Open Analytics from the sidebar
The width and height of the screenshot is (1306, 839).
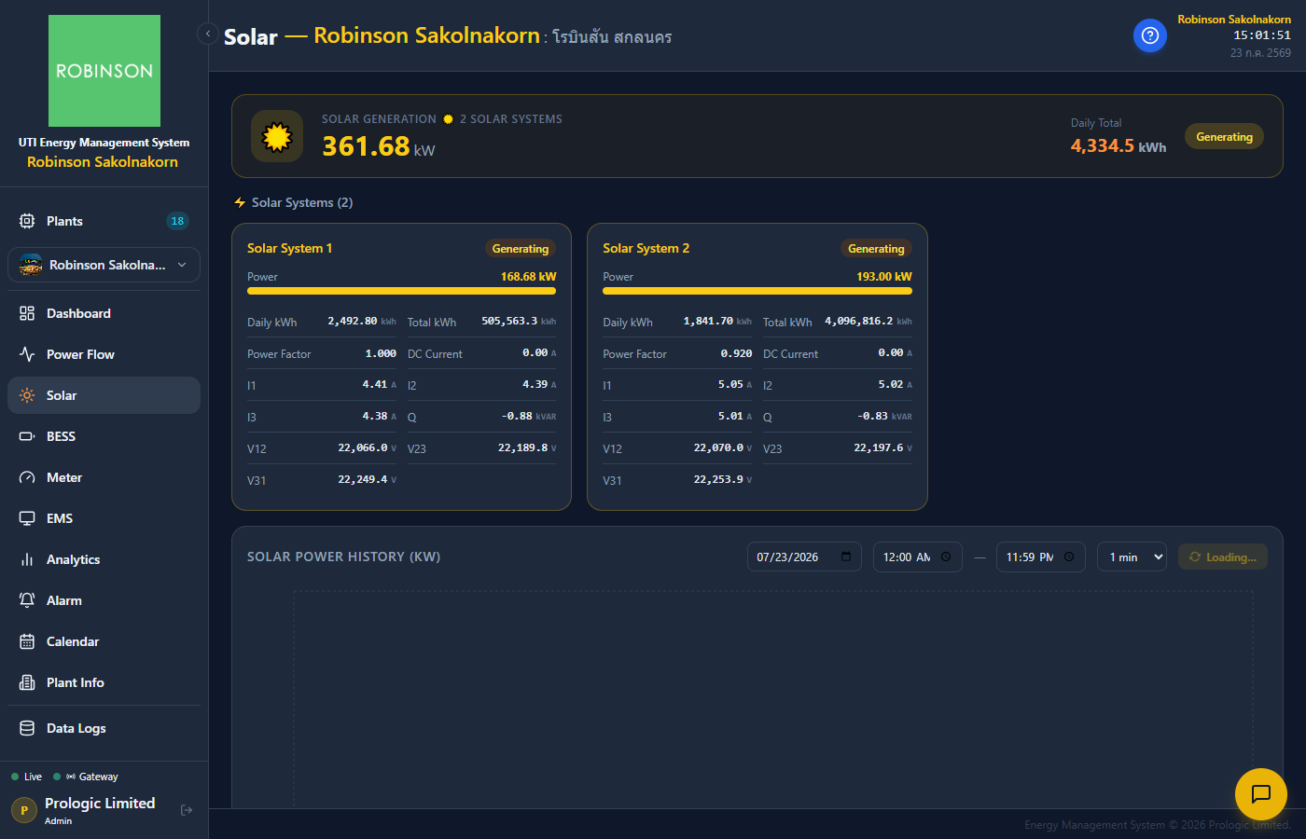(104, 559)
